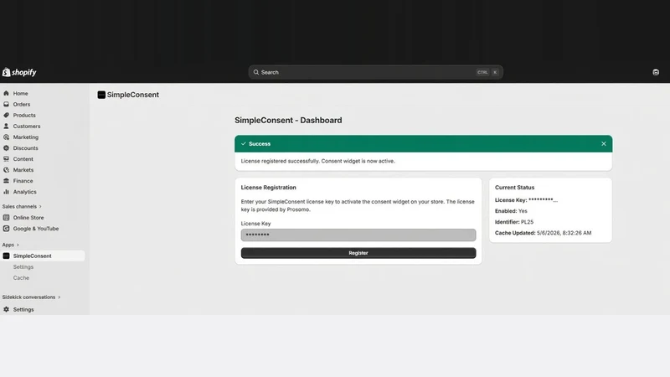Click the masked License Key status value
Viewport: 670px width, 377px height.
coord(543,199)
